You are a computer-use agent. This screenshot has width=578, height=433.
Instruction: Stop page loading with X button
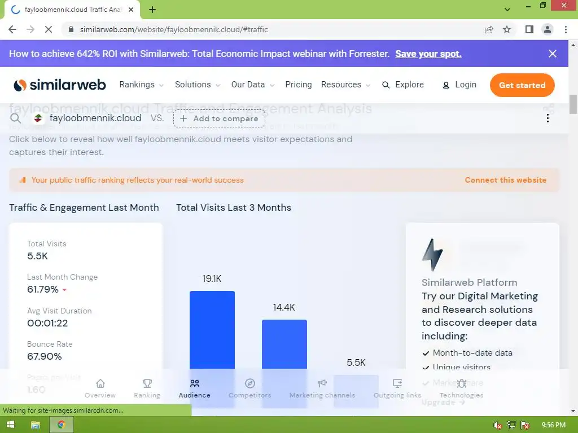(49, 29)
